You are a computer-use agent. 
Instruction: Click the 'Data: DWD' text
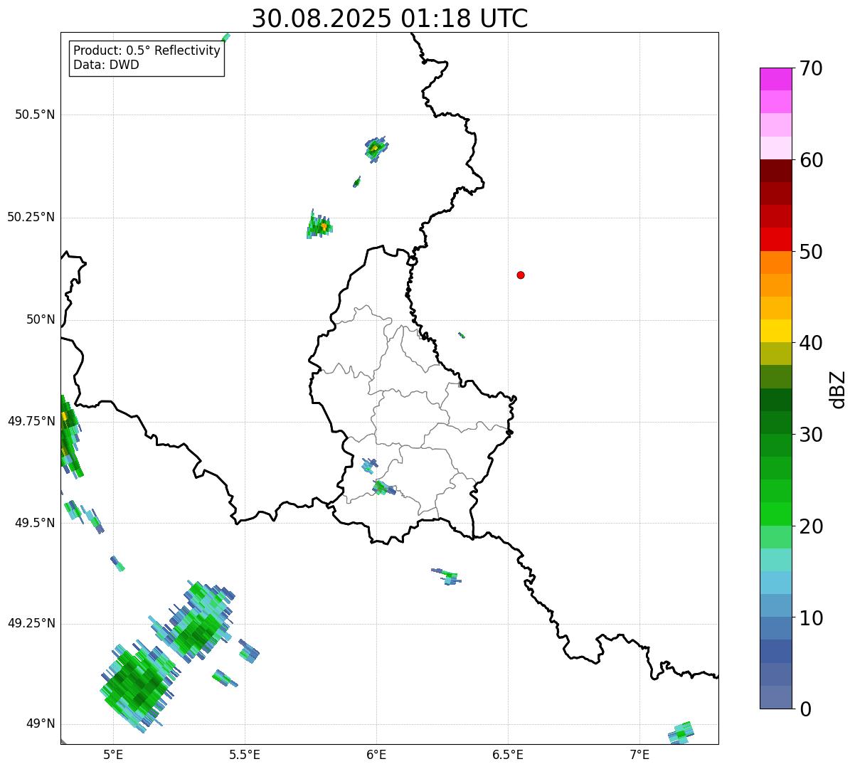pyautogui.click(x=106, y=65)
